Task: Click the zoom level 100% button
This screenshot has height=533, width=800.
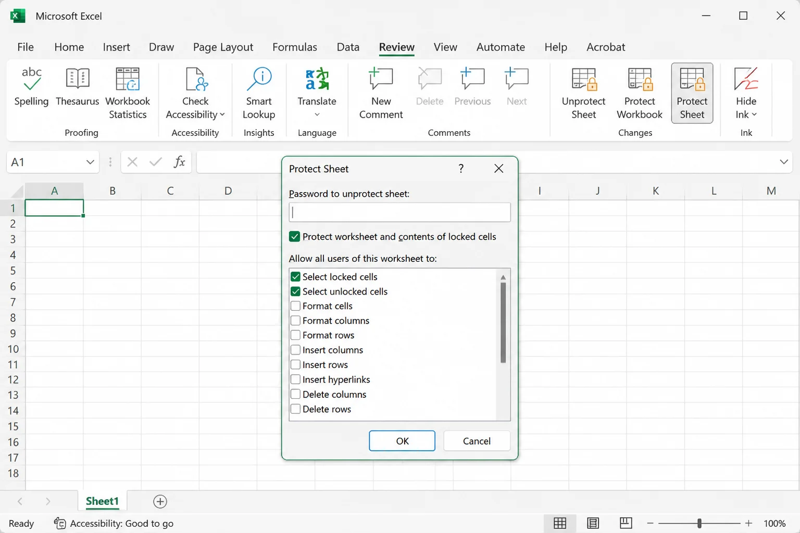Action: coord(774,523)
